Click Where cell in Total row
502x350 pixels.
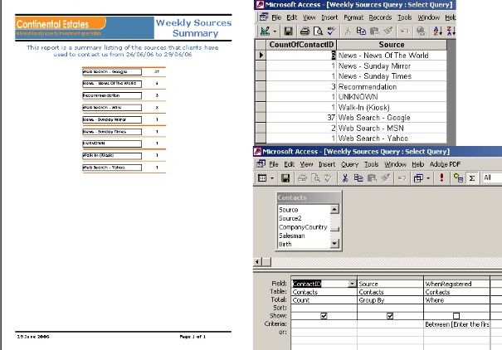[456, 300]
